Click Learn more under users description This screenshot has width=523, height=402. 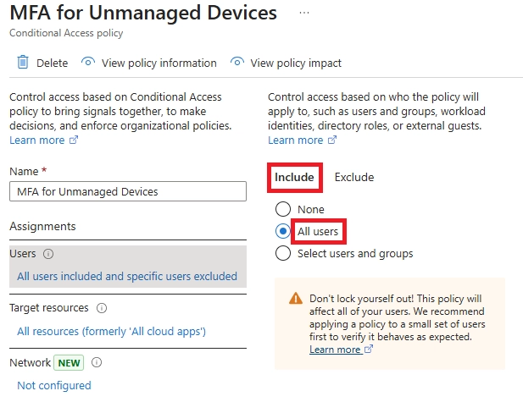(x=295, y=140)
